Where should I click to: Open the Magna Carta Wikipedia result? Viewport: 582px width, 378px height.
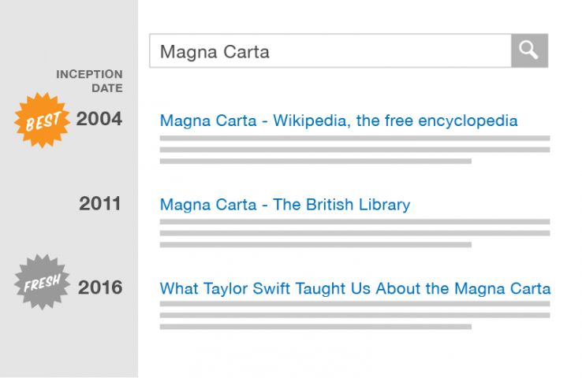tap(338, 120)
